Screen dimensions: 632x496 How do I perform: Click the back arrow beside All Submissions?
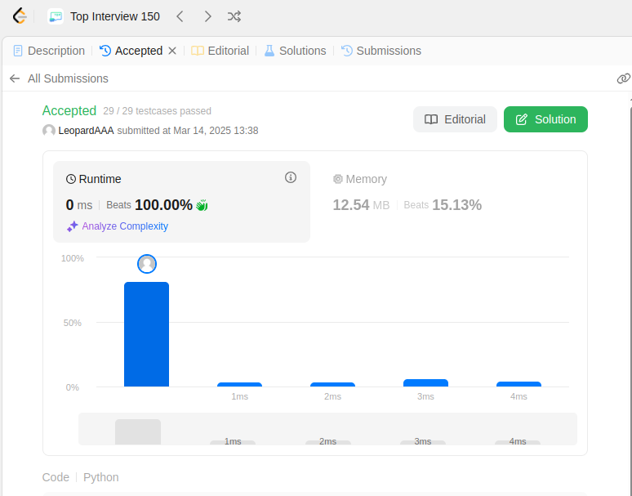(x=15, y=78)
